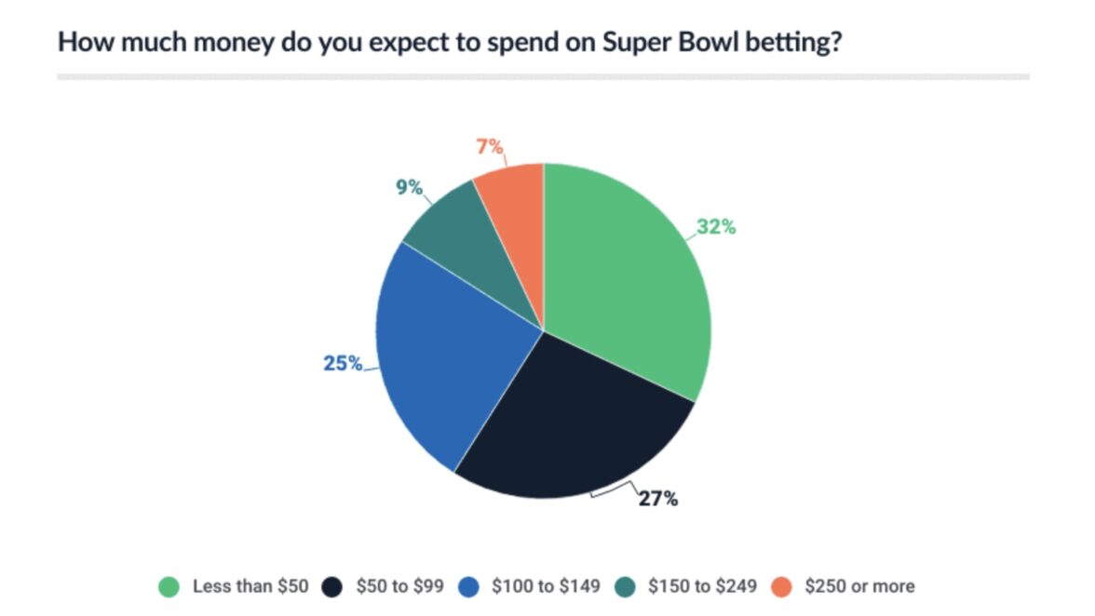
Task: Click the teal $150 to $249 legend dot
Action: (627, 586)
